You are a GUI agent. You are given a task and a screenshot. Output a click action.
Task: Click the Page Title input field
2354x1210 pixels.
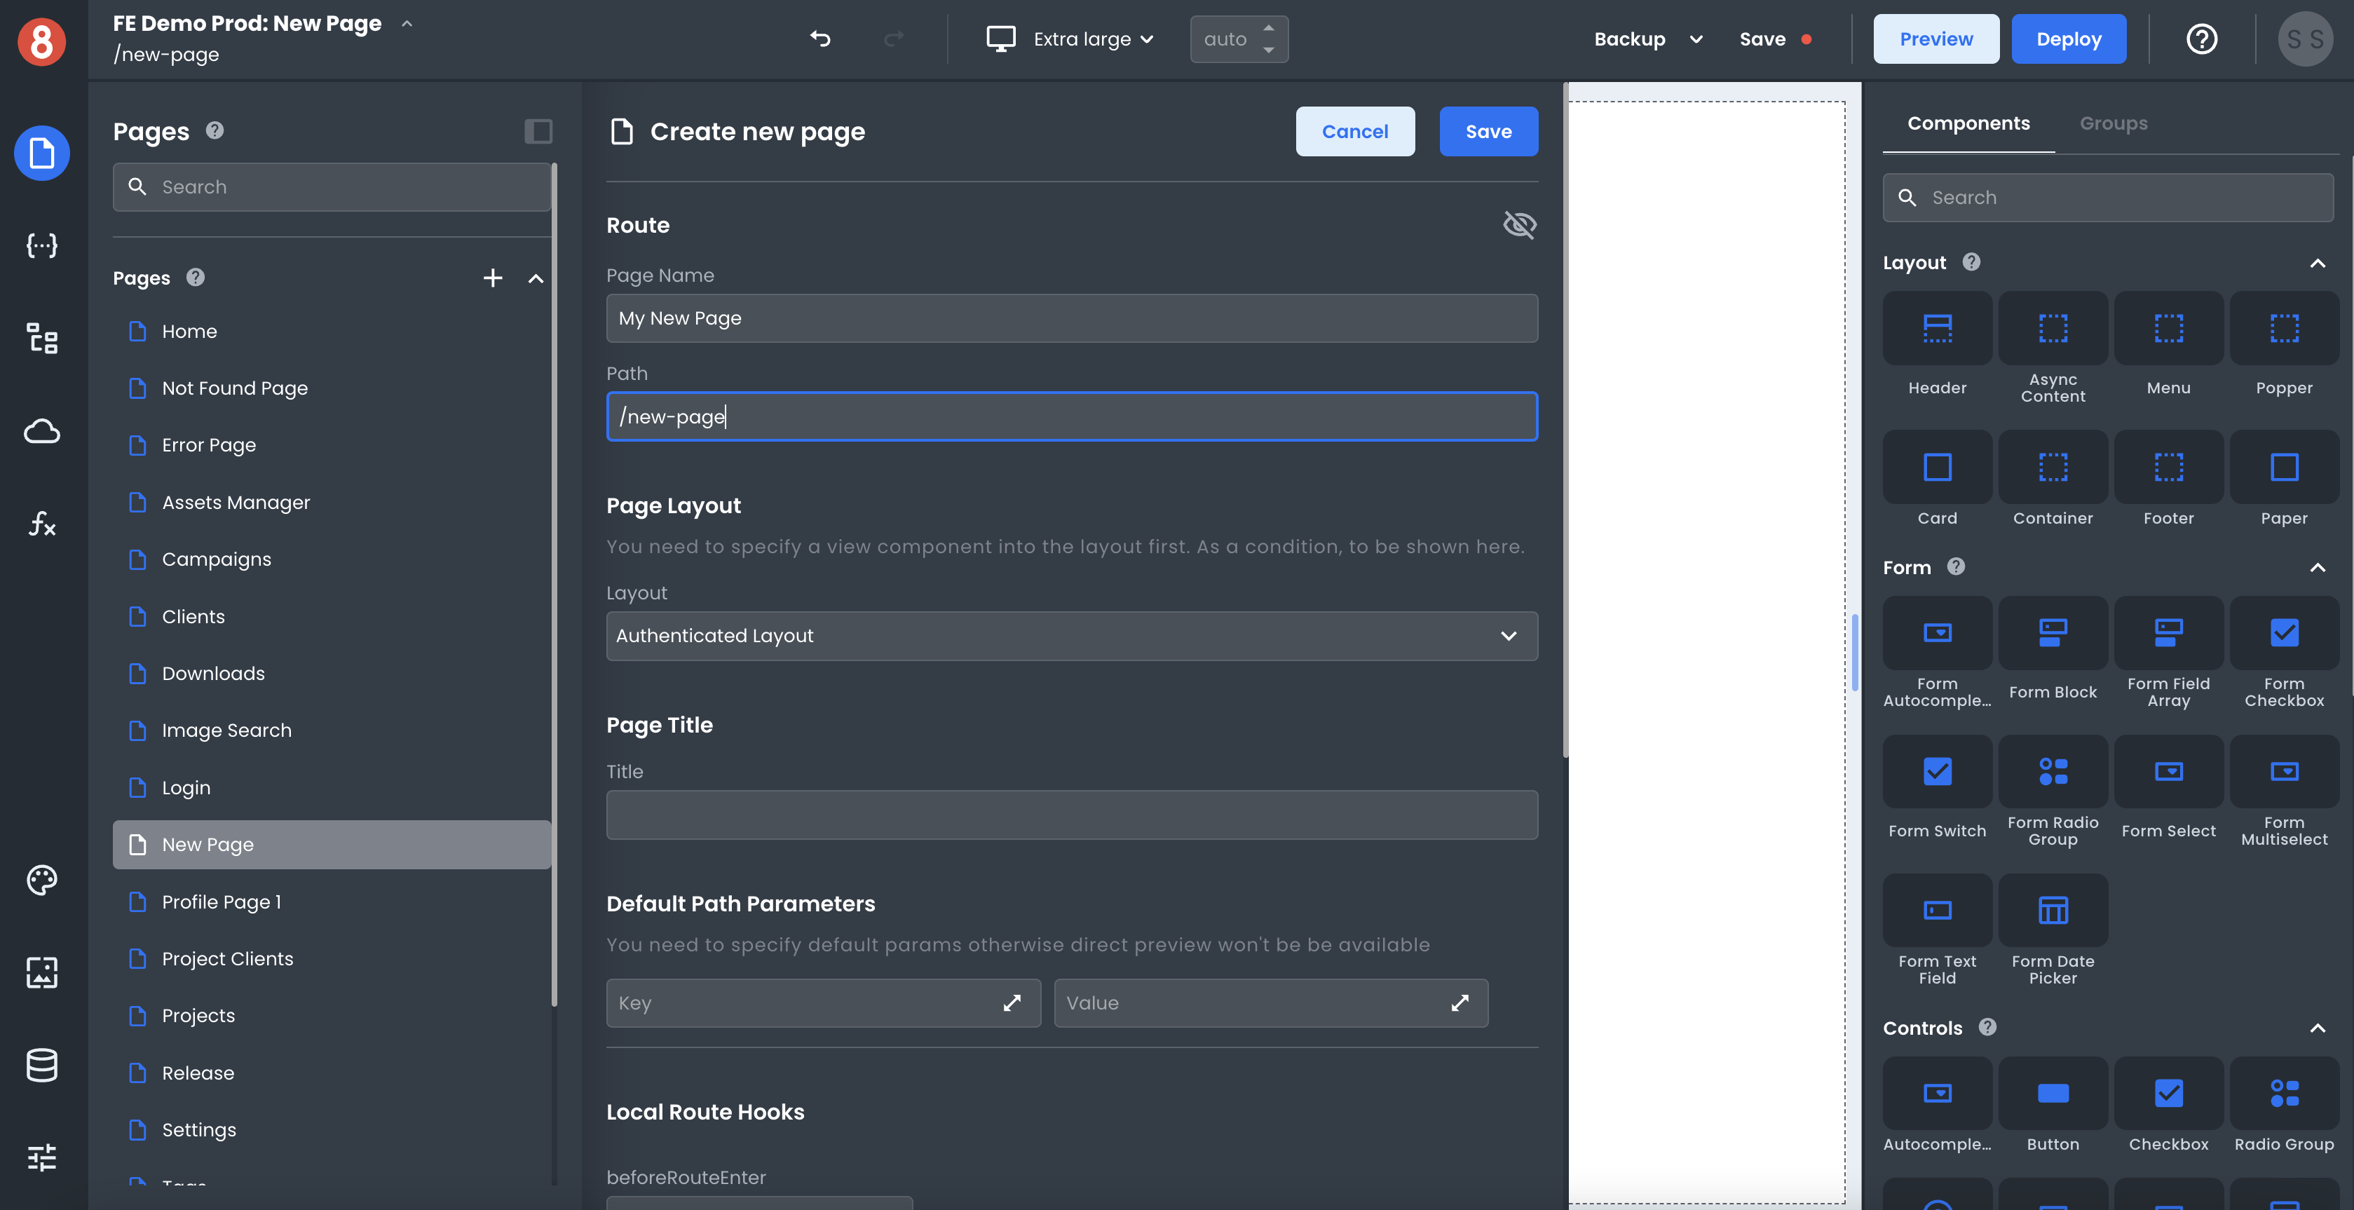(1071, 815)
